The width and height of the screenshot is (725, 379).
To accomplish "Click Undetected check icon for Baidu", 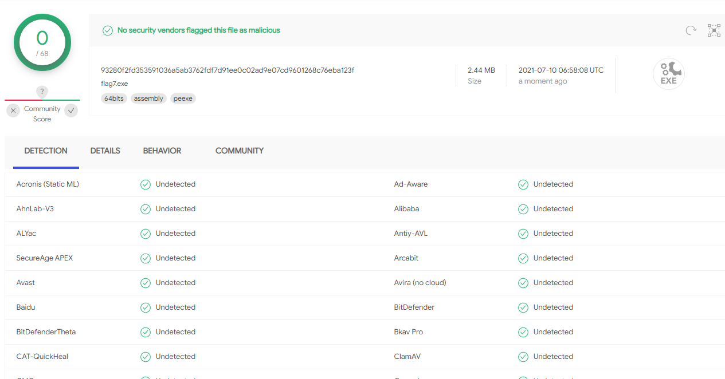I will point(146,307).
